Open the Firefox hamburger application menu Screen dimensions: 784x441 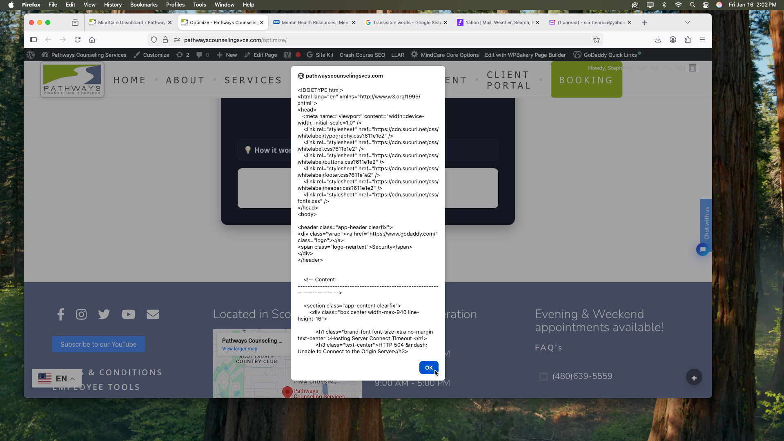702,40
